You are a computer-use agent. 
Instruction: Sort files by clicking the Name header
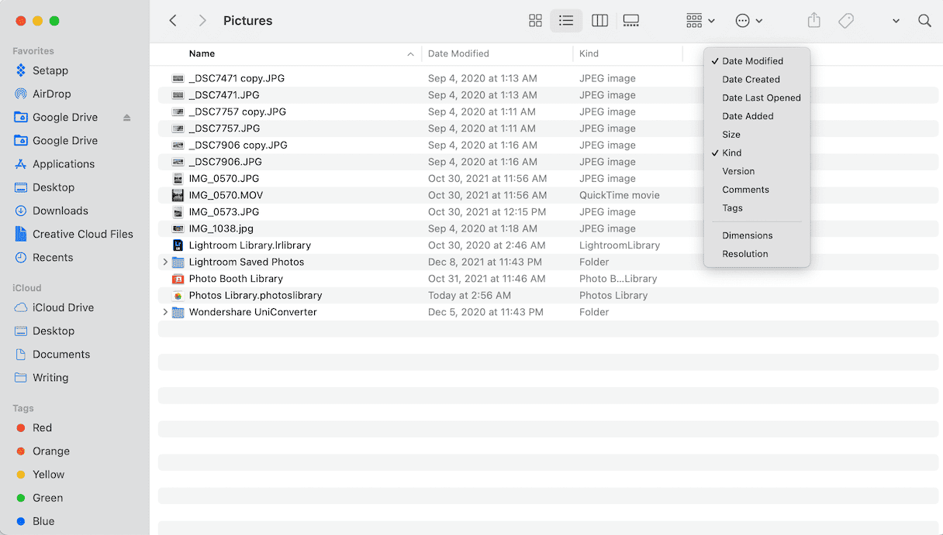click(x=202, y=53)
